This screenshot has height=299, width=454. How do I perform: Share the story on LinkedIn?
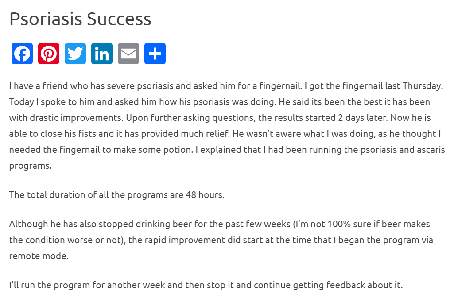tap(102, 54)
